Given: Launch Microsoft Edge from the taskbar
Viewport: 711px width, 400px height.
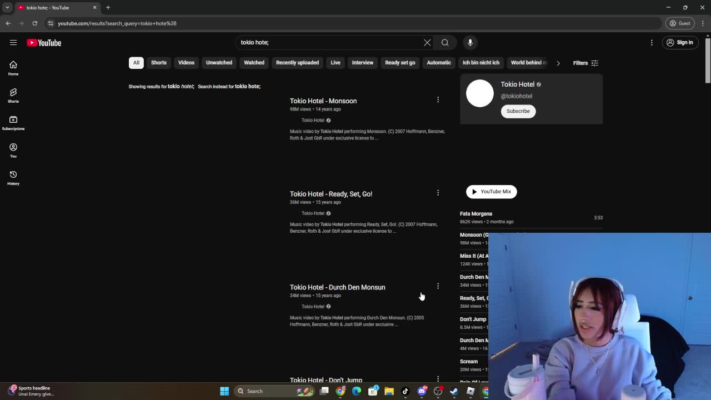Looking at the screenshot, I should [357, 391].
